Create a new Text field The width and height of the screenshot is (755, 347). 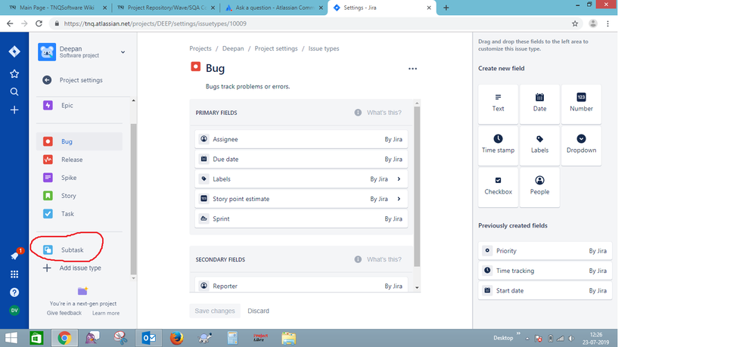(499, 104)
